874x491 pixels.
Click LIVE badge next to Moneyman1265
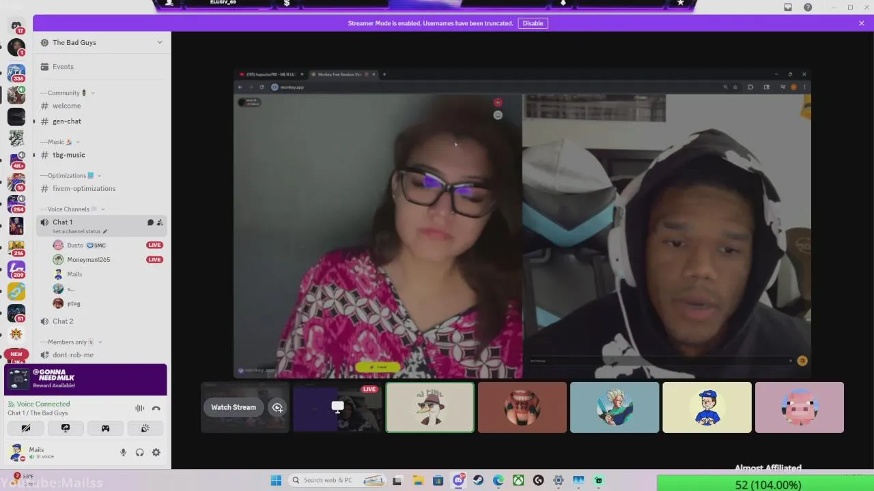(x=154, y=260)
